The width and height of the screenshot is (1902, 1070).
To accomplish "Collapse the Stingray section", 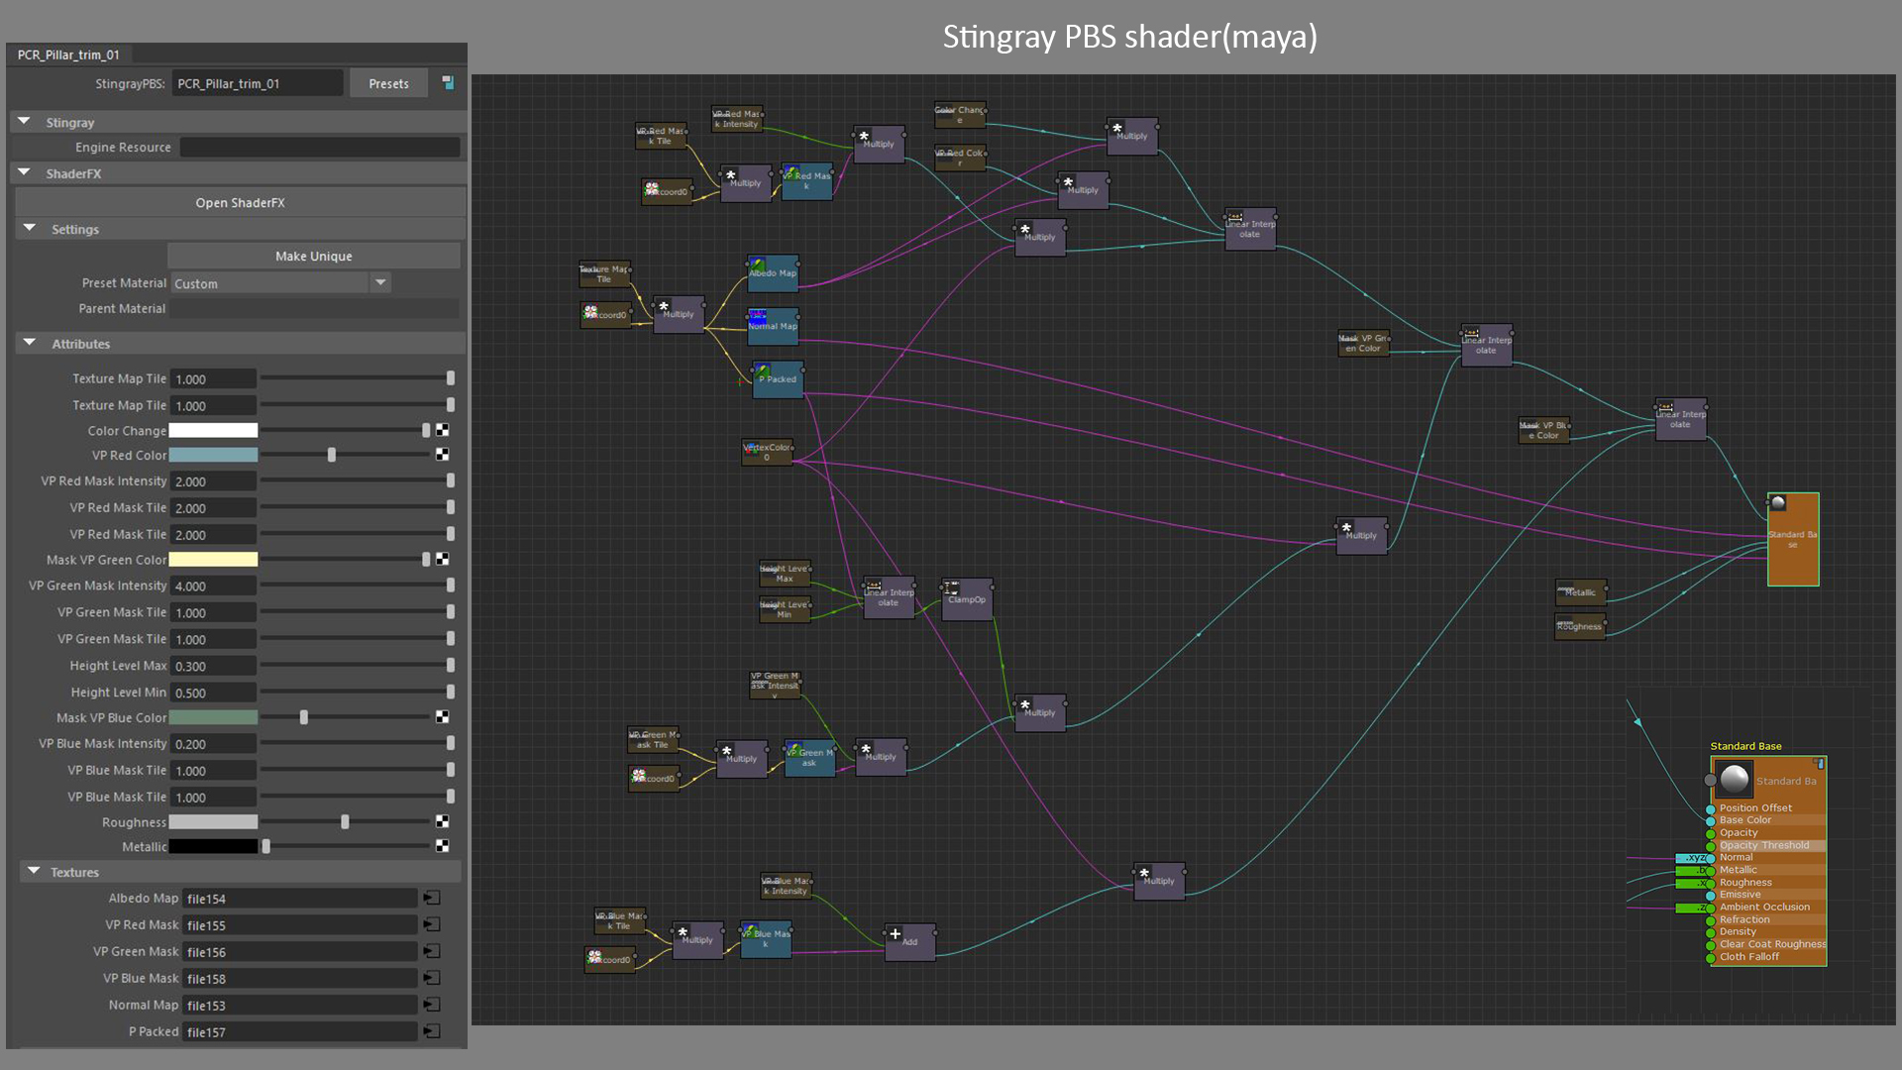I will pyautogui.click(x=25, y=122).
